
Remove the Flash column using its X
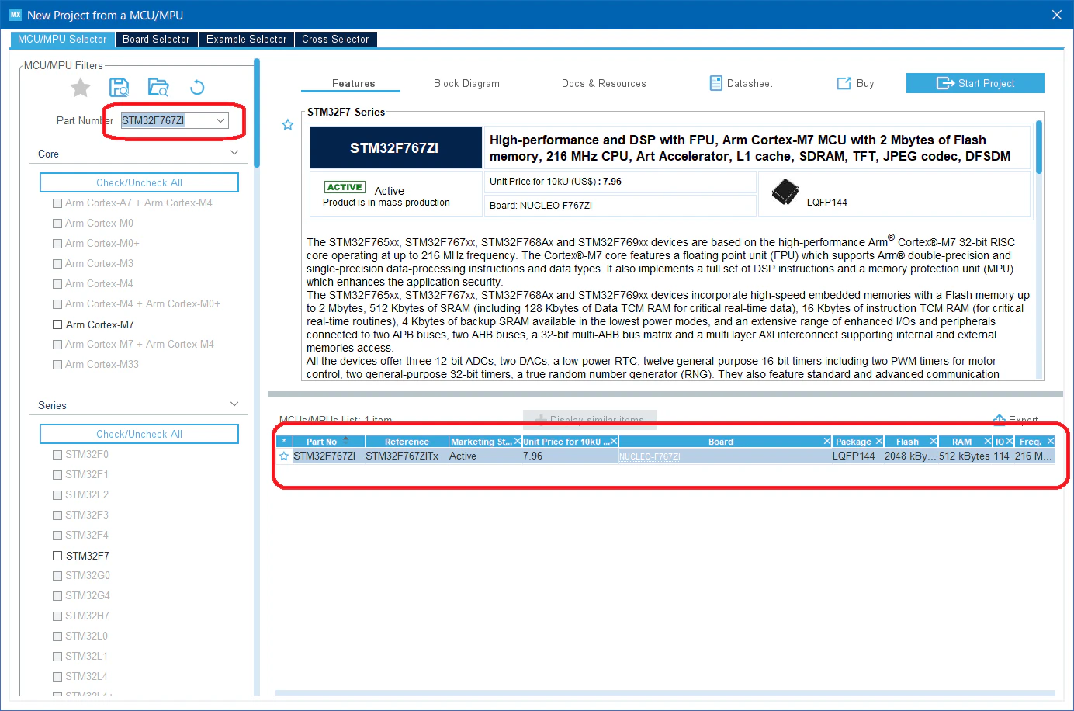click(934, 442)
